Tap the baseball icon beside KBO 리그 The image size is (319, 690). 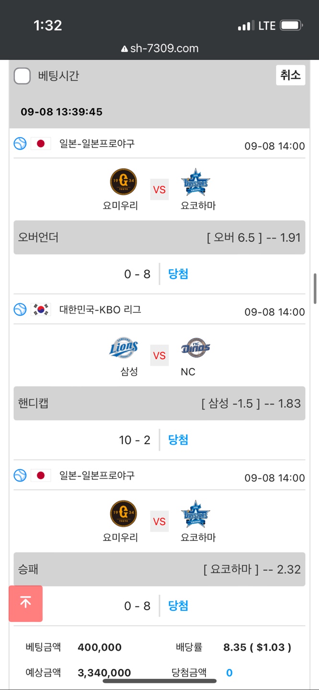20,310
